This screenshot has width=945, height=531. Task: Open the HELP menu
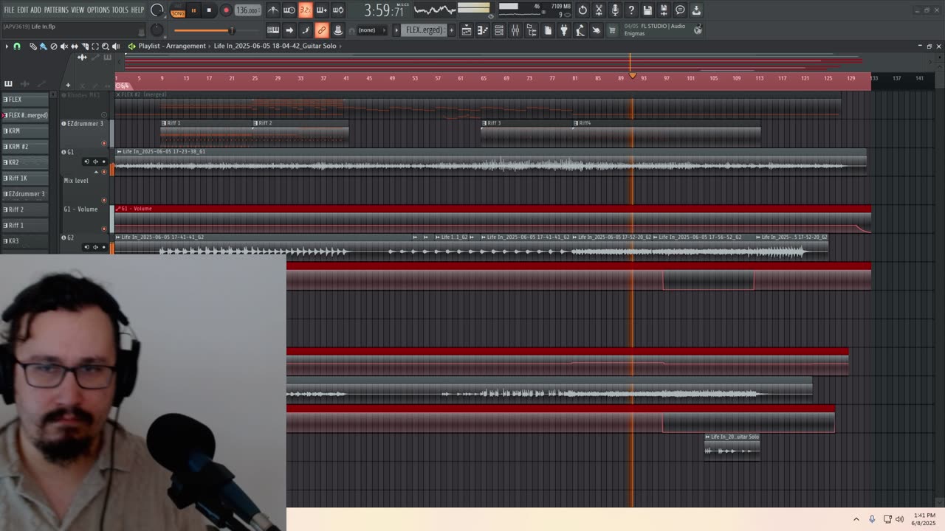click(x=137, y=10)
